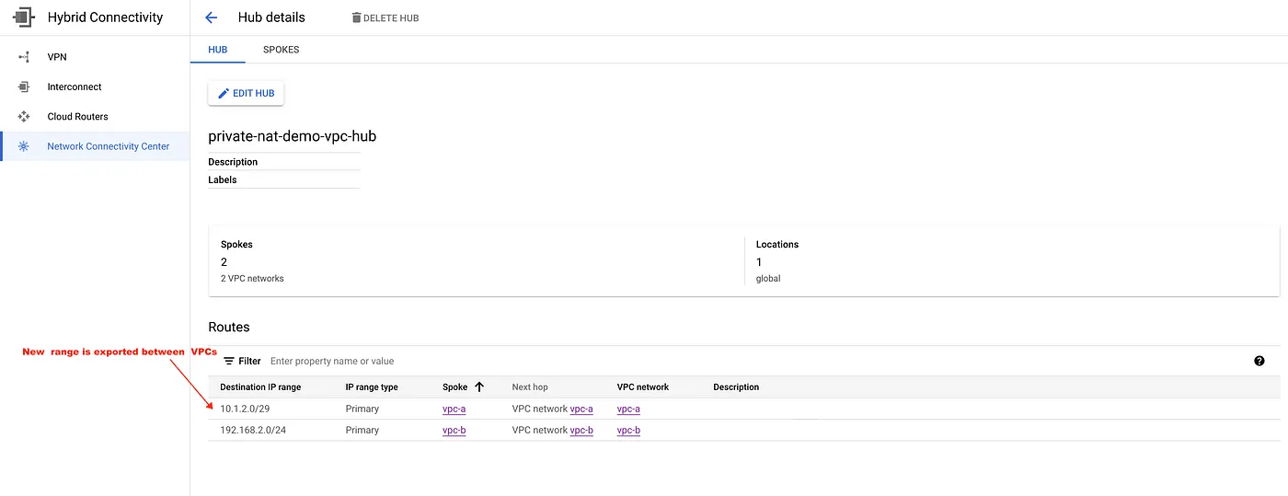Open Network Connectivity Center menu item
The height and width of the screenshot is (496, 1288).
coord(95,146)
